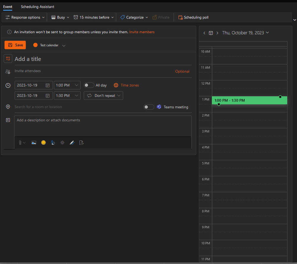The image size is (297, 264).
Task: Enable the Teams meeting toggle
Action: tap(149, 107)
